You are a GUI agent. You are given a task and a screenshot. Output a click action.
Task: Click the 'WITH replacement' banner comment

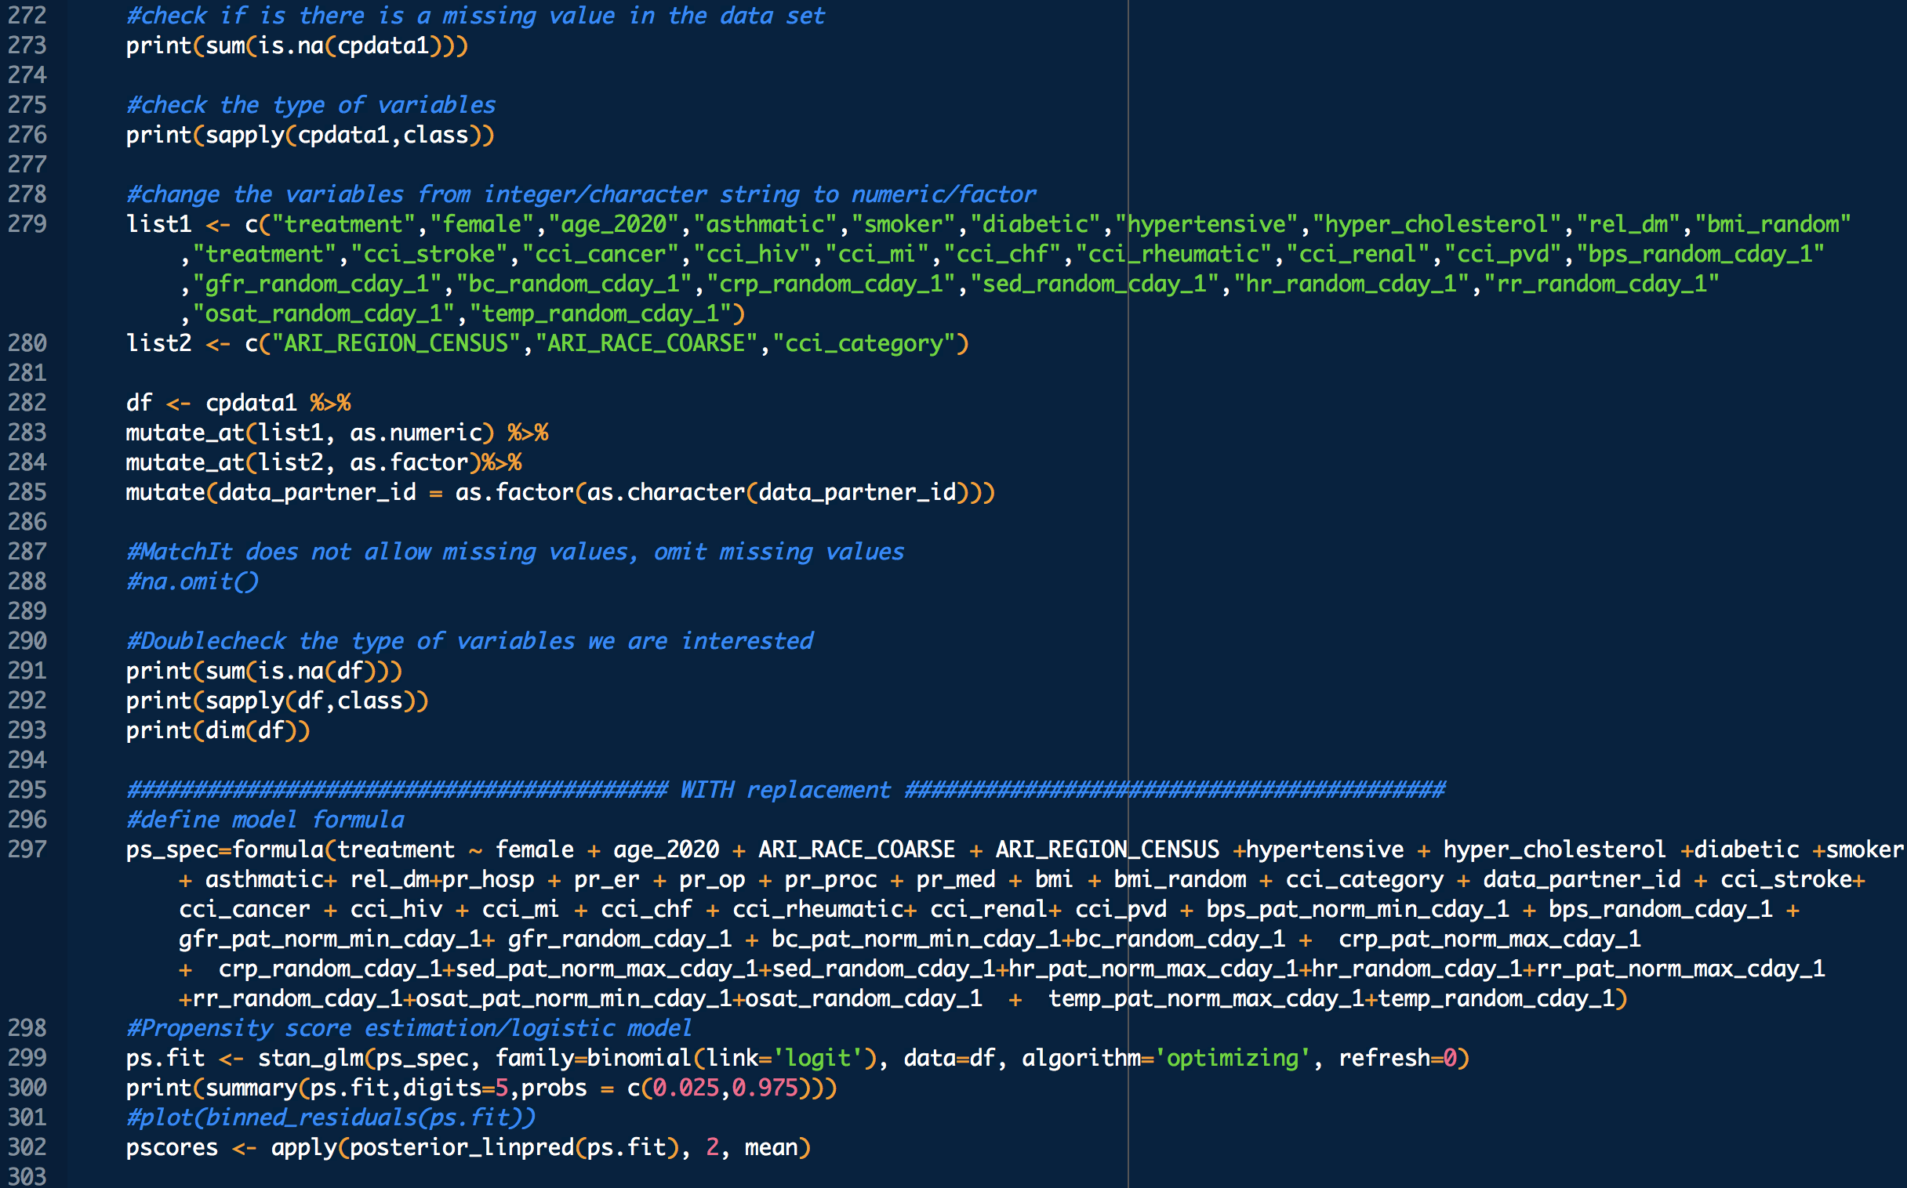[x=785, y=790]
